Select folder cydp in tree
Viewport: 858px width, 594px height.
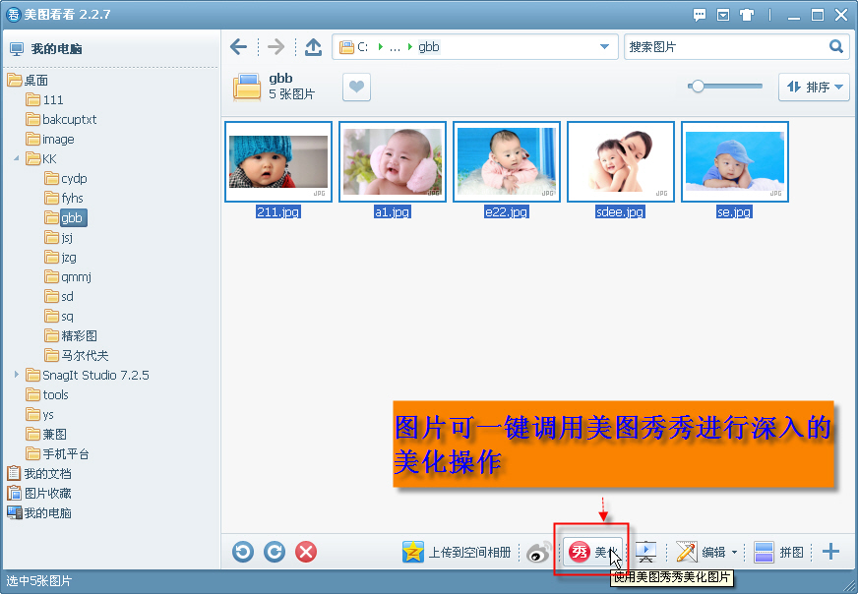(x=66, y=179)
